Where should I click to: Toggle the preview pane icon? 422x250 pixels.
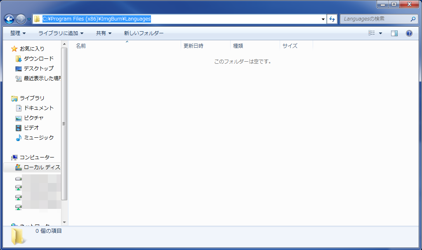[394, 33]
